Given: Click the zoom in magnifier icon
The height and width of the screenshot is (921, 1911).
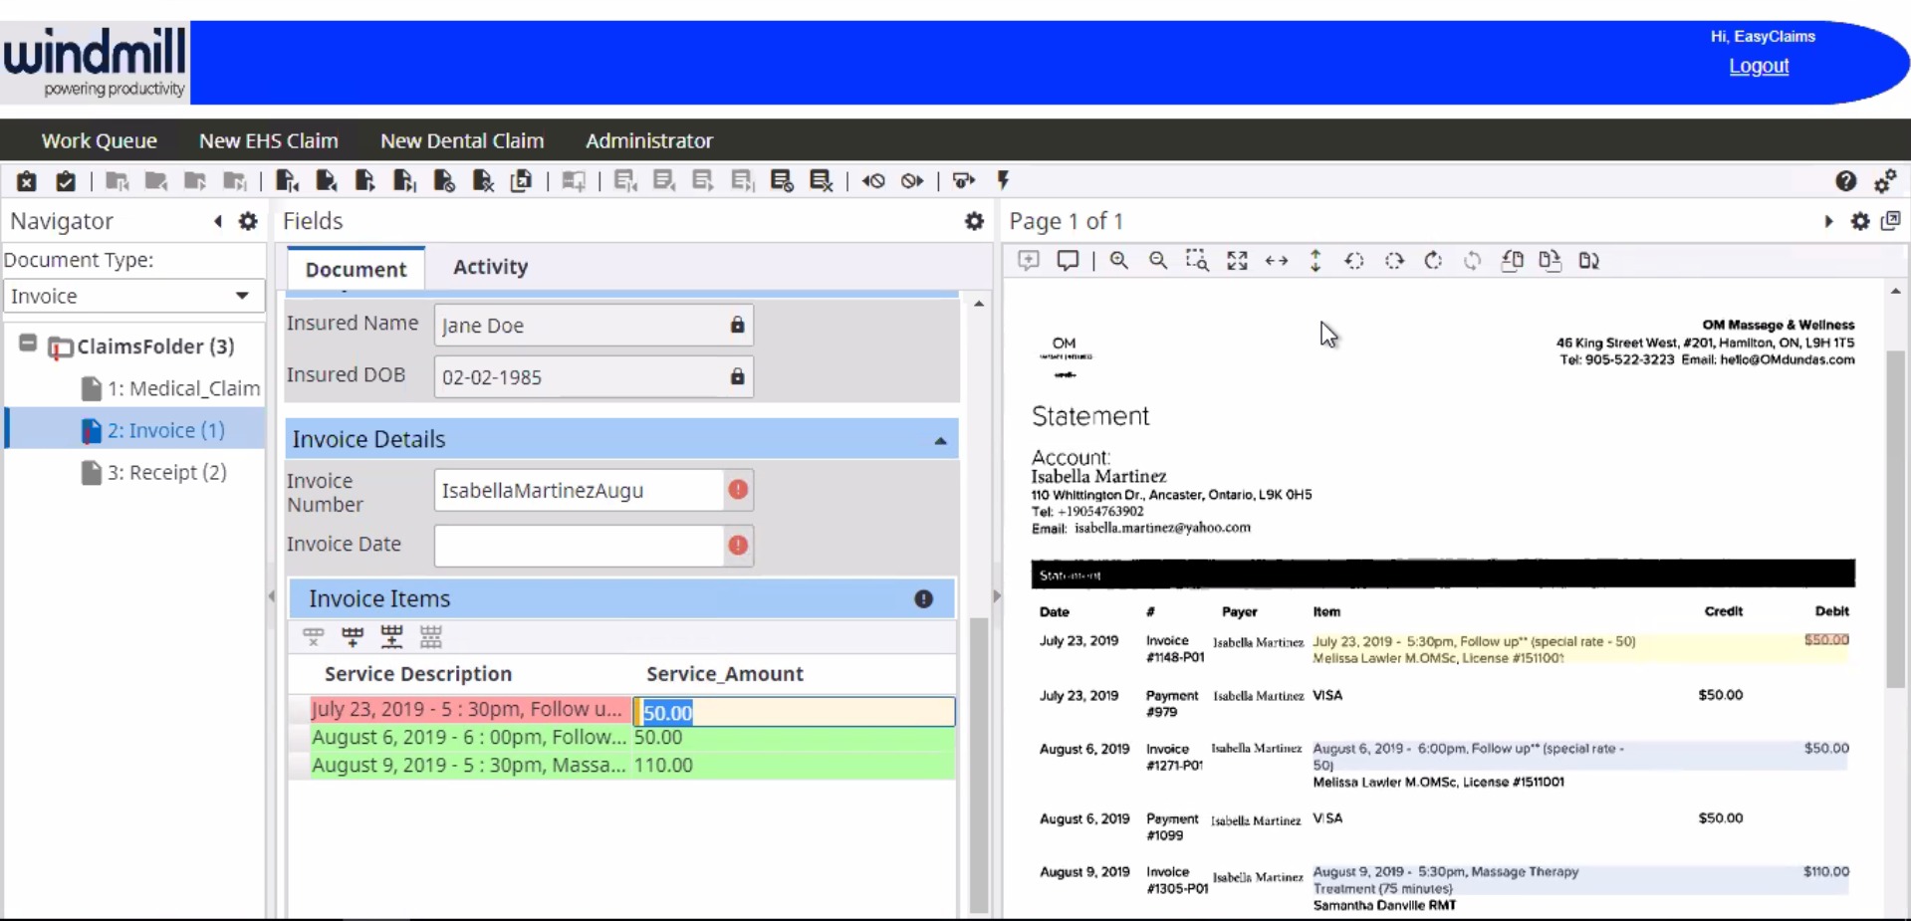Looking at the screenshot, I should click(x=1119, y=261).
